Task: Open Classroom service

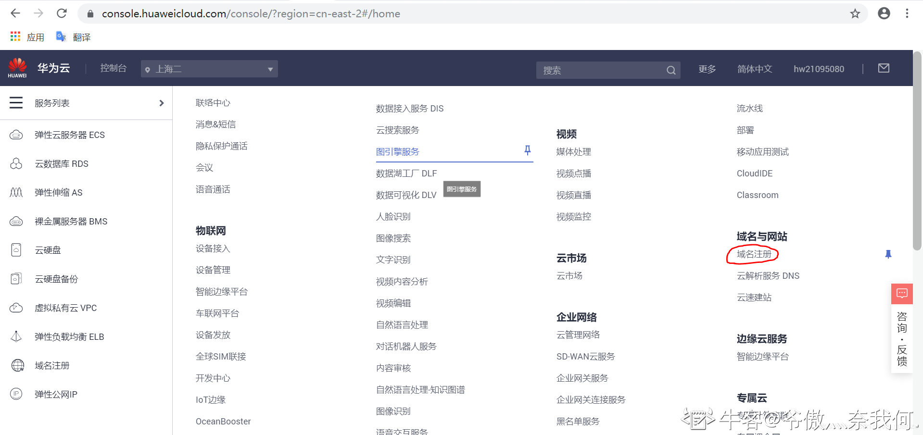Action: coord(758,195)
